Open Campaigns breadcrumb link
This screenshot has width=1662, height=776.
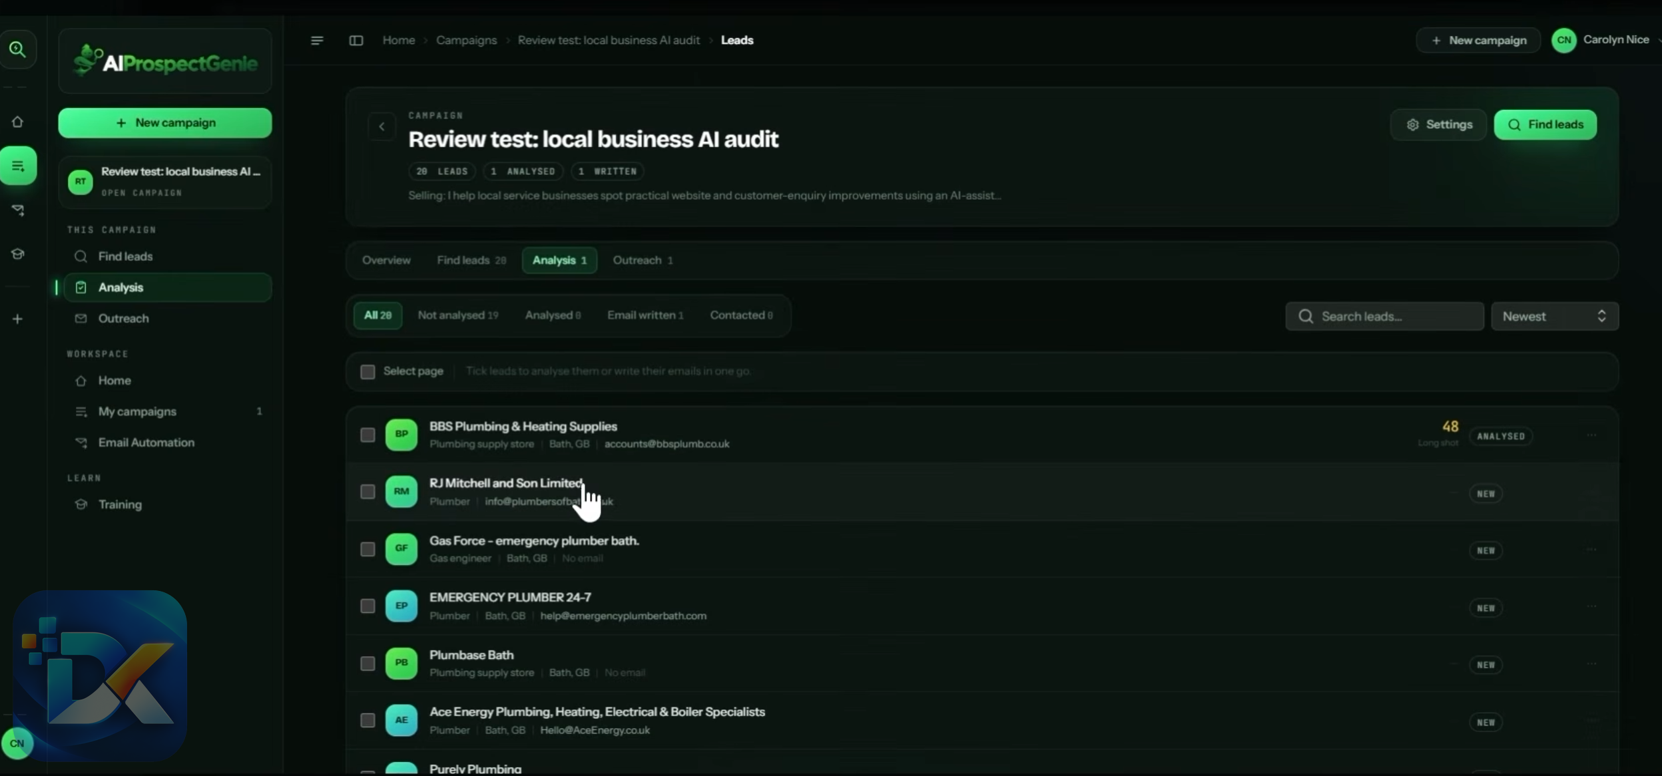point(466,41)
